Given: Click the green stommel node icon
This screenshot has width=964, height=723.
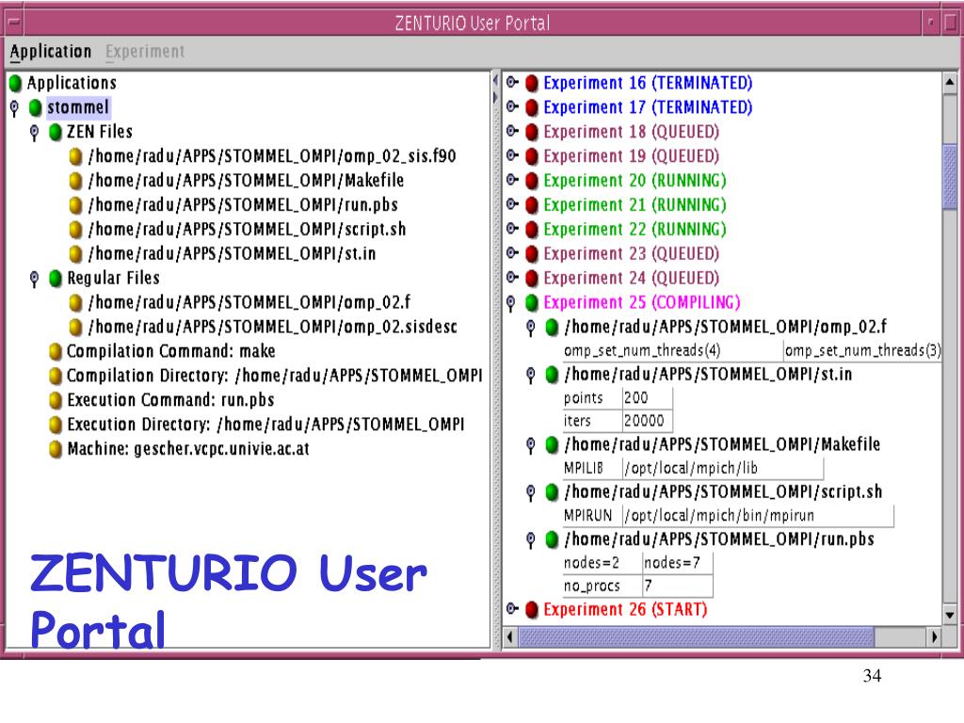Looking at the screenshot, I should click(36, 107).
